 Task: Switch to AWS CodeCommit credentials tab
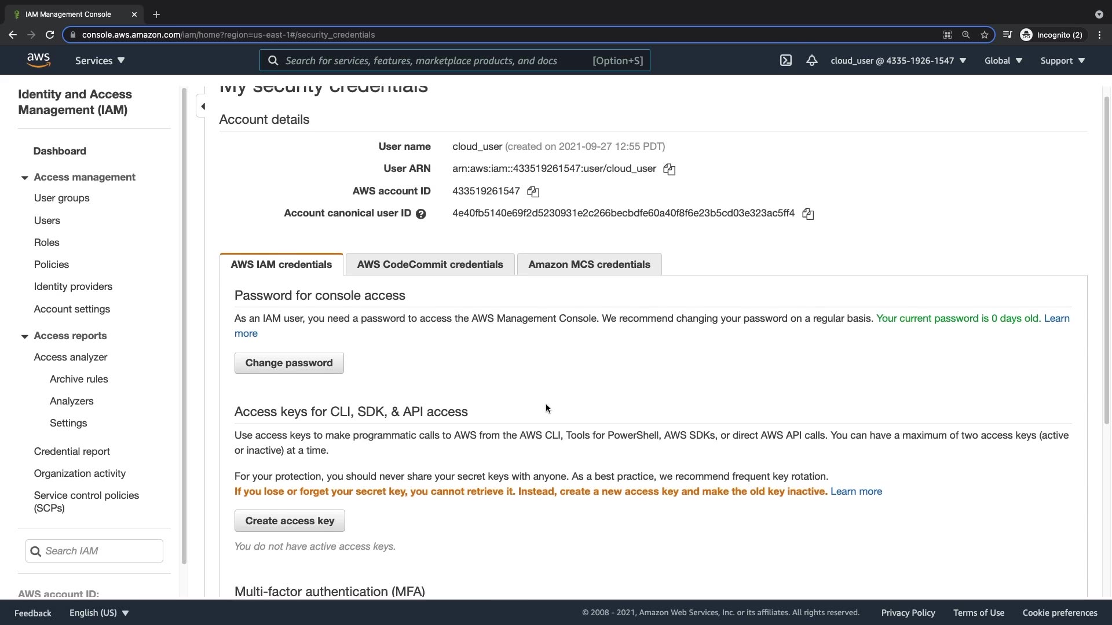pos(430,264)
